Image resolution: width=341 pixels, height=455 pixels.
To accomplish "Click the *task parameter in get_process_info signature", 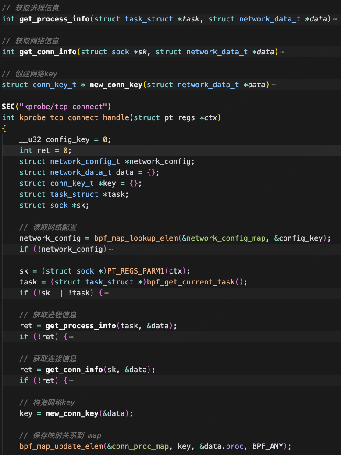I will pyautogui.click(x=188, y=19).
